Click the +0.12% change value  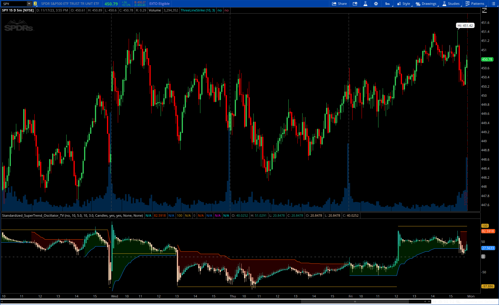click(x=126, y=5)
